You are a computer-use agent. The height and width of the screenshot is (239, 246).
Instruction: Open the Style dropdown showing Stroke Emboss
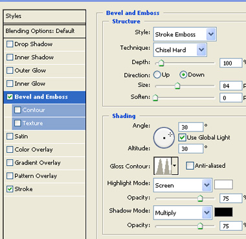(185, 34)
